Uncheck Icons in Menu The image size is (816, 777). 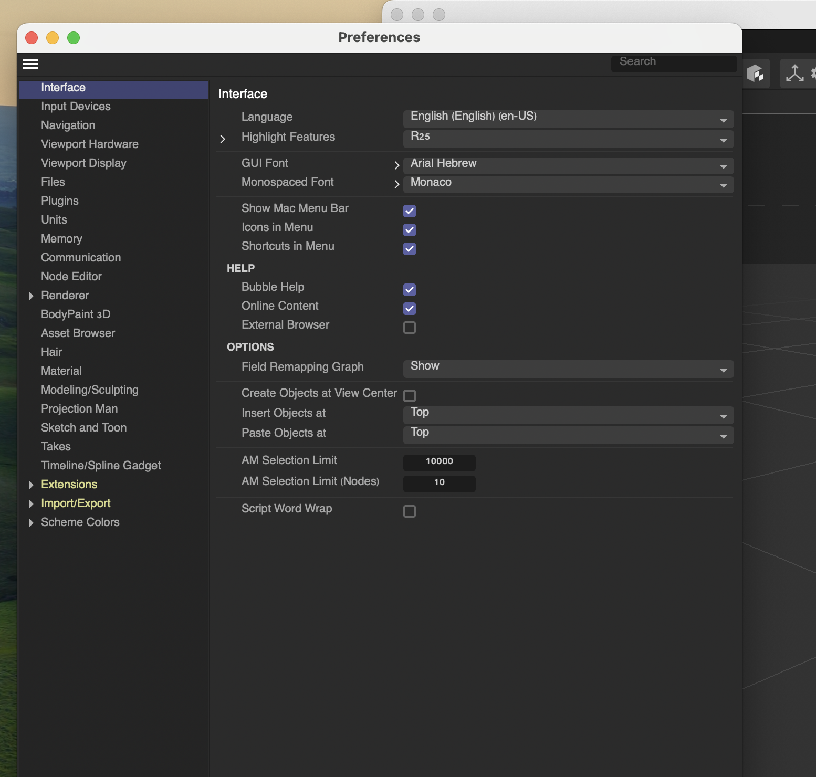410,230
